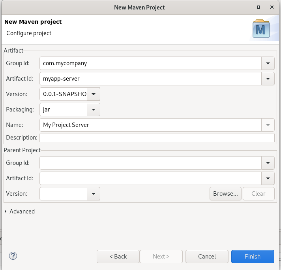Click the Configure project subtitle text
281x270 pixels.
pyautogui.click(x=29, y=33)
